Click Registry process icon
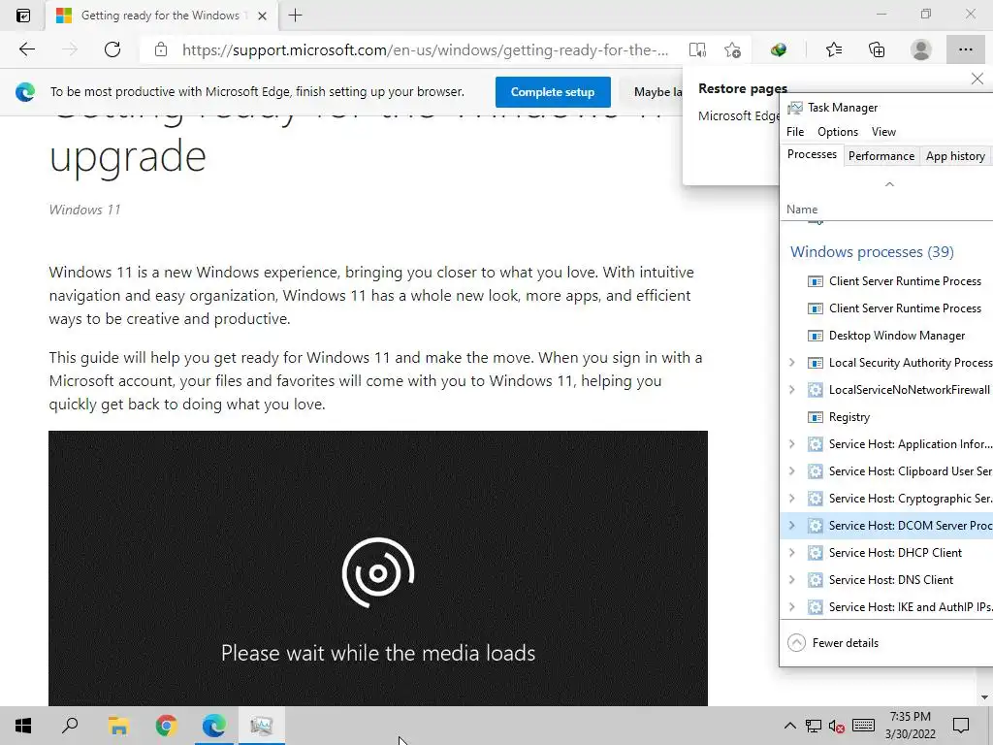 pyautogui.click(x=815, y=417)
